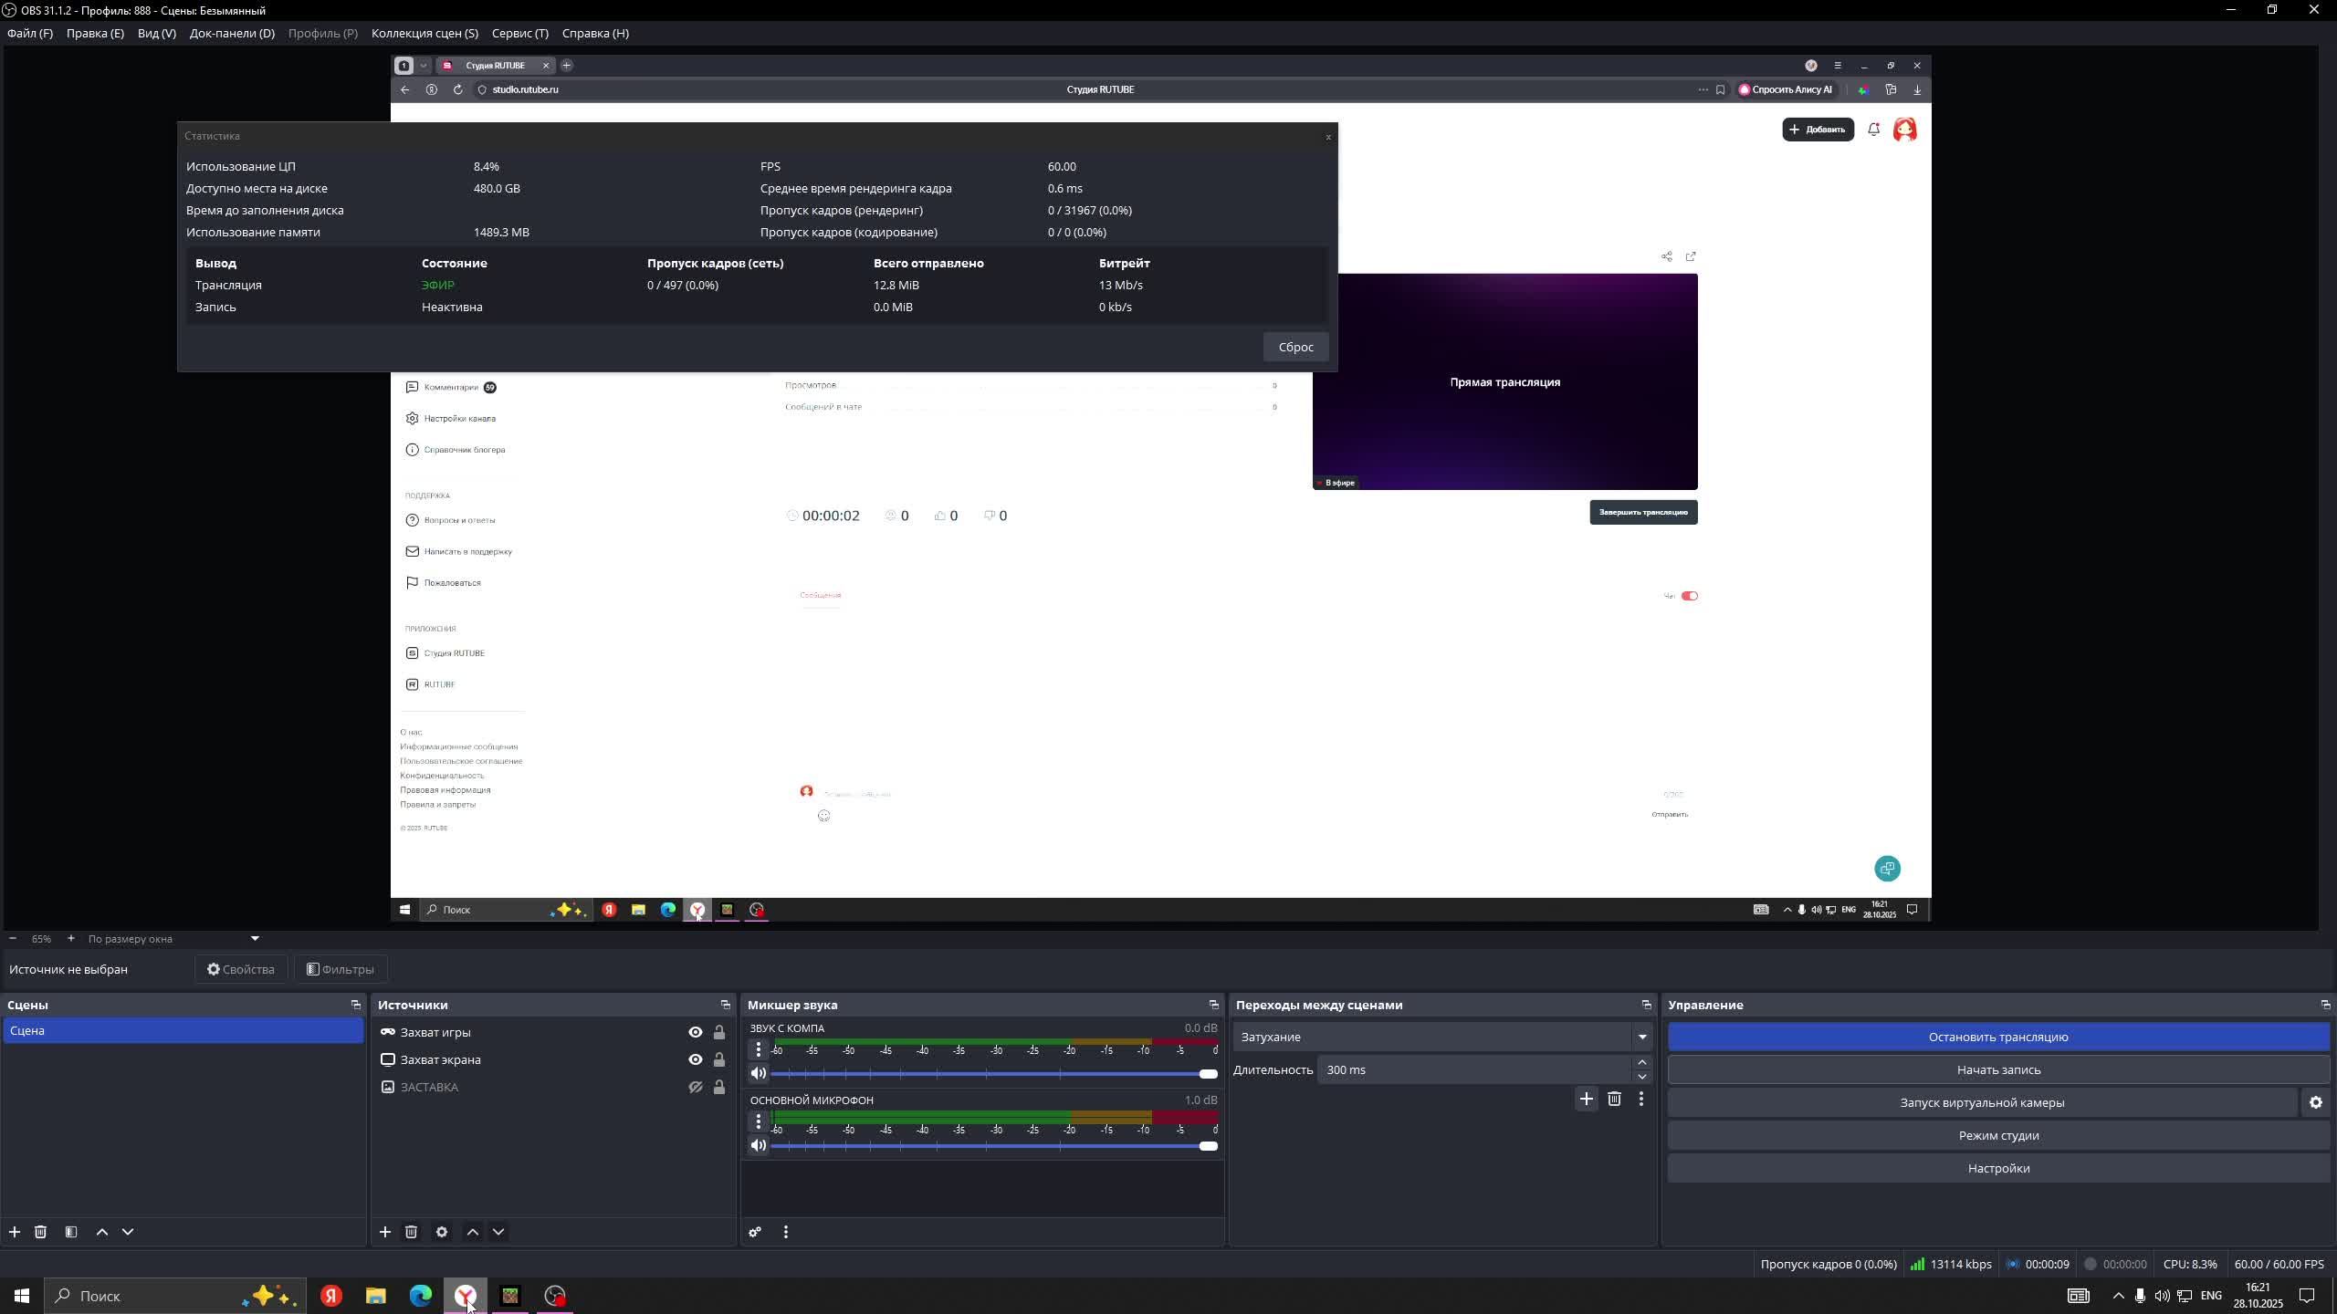Unlock the Захват экрана source

pyautogui.click(x=719, y=1059)
